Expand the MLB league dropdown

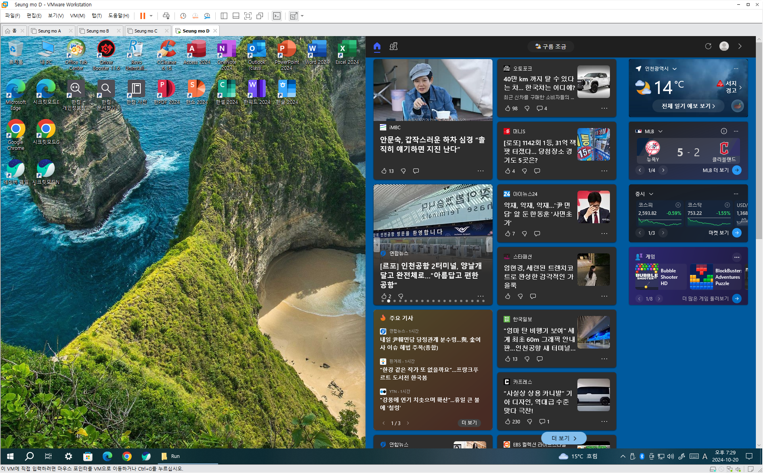click(660, 131)
